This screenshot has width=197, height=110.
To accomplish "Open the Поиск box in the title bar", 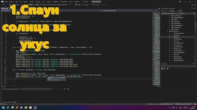I will (86, 2).
